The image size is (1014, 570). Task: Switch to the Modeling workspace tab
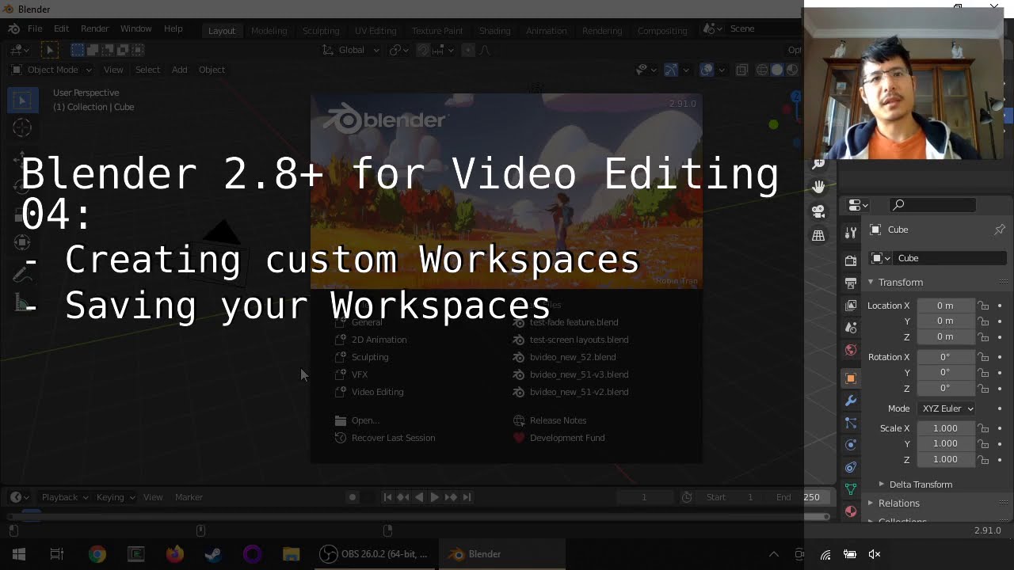[x=269, y=30]
